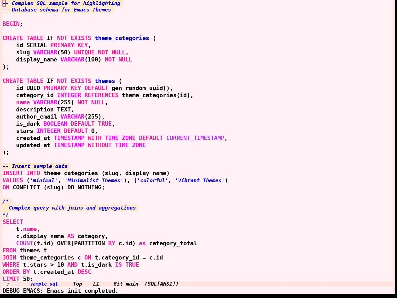Click the comment 'Complex SQL sample for highlighting'
This screenshot has height=298, width=397.
coord(66,3)
